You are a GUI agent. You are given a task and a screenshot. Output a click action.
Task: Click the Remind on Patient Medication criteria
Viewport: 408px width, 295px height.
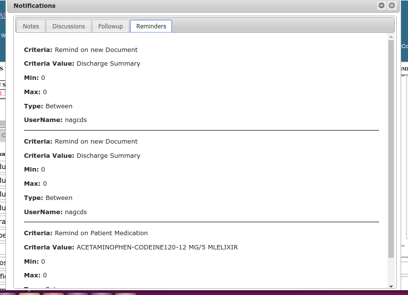(101, 233)
